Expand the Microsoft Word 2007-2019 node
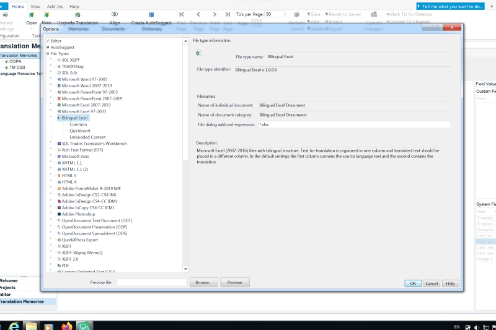The height and width of the screenshot is (330, 496). click(51, 85)
